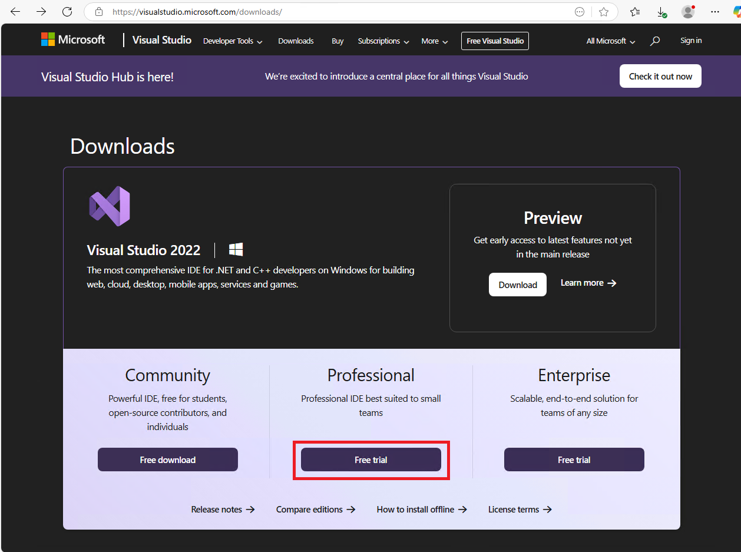Viewport: 741px width, 552px height.
Task: Click the Visual Studio brand link
Action: (162, 40)
